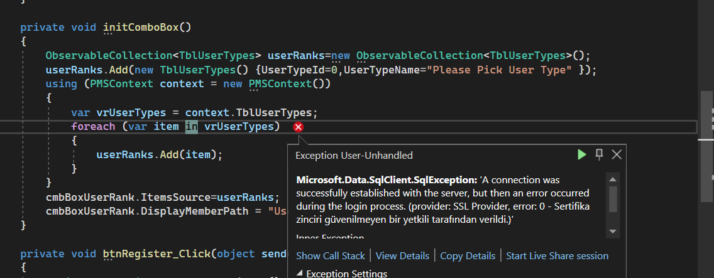
Task: Close the Exception User-Unhandled popup
Action: coord(617,155)
